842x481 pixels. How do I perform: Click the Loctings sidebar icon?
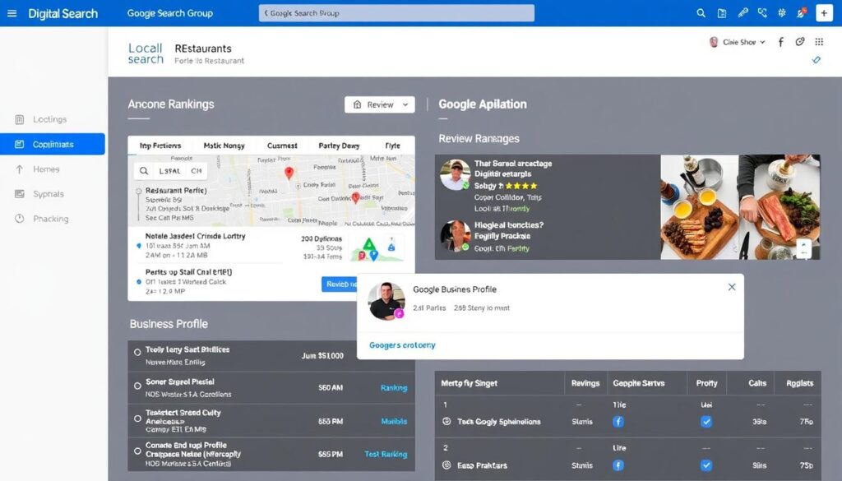20,119
